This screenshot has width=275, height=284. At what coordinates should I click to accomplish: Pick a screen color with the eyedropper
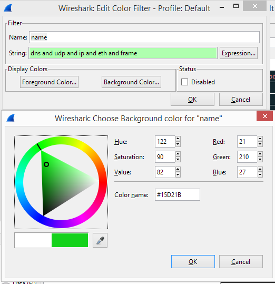[100, 240]
